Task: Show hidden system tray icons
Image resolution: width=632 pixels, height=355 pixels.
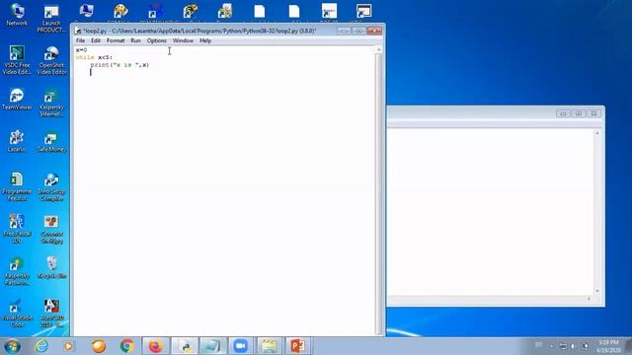Action: click(x=552, y=346)
